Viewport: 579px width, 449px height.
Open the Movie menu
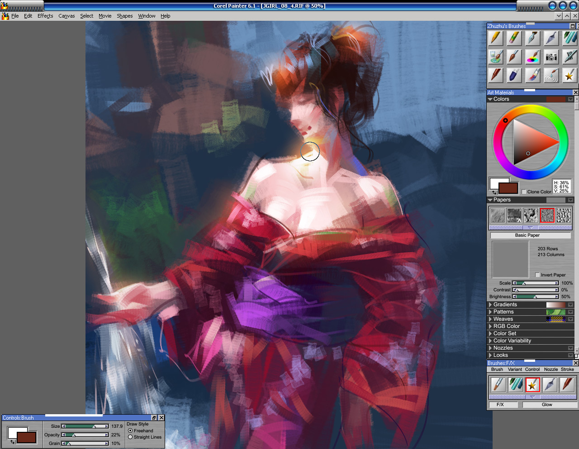pos(105,16)
